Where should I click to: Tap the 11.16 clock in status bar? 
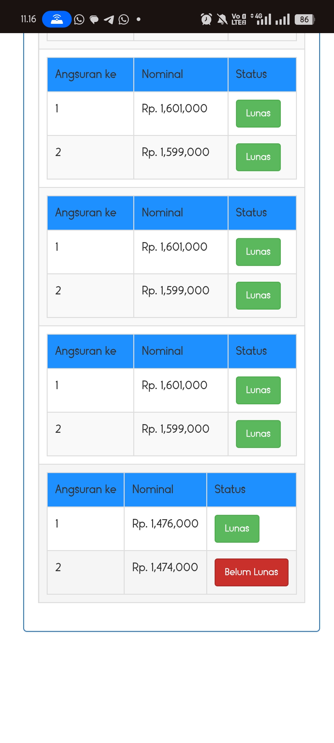[x=28, y=19]
